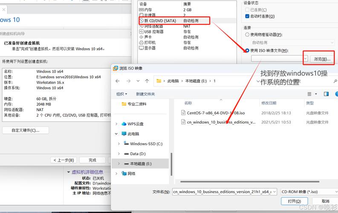Image resolution: width=338 pixels, height=213 pixels.
Task: Click 此电脑 in the address breadcrumb
Action: pos(173,81)
